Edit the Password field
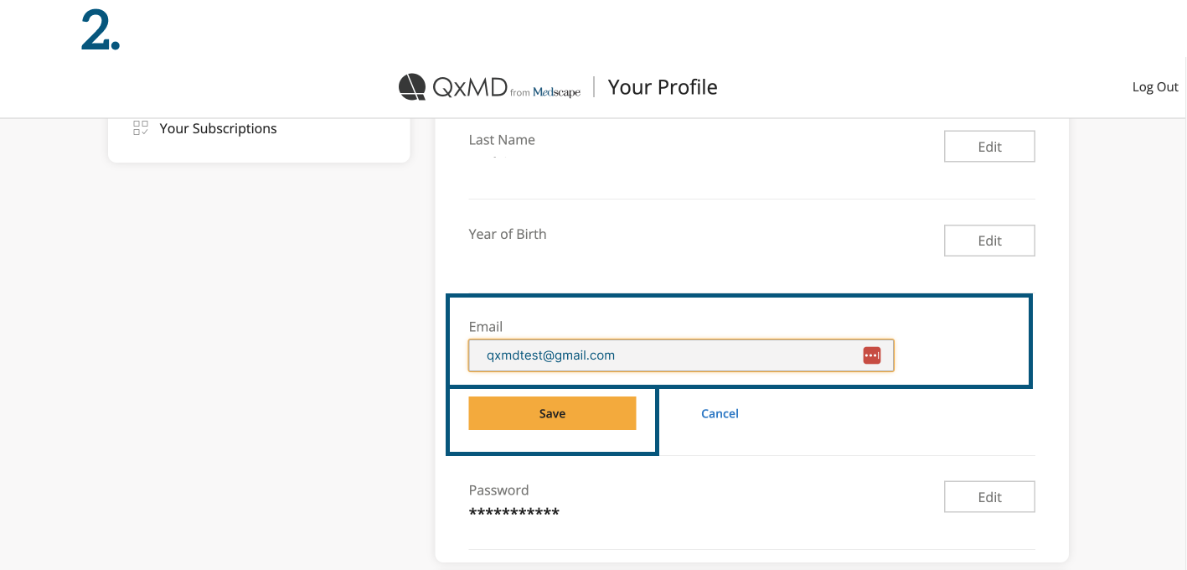Viewport: 1187px width, 570px height. tap(989, 497)
